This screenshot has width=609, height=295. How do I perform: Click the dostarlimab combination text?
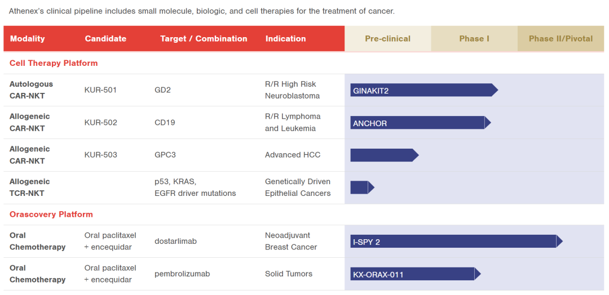pos(175,241)
